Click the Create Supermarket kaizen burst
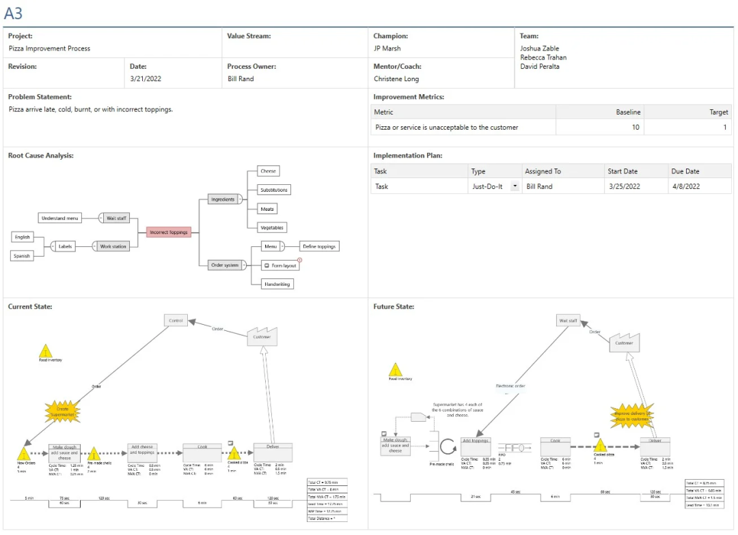This screenshot has height=535, width=738. click(x=62, y=411)
